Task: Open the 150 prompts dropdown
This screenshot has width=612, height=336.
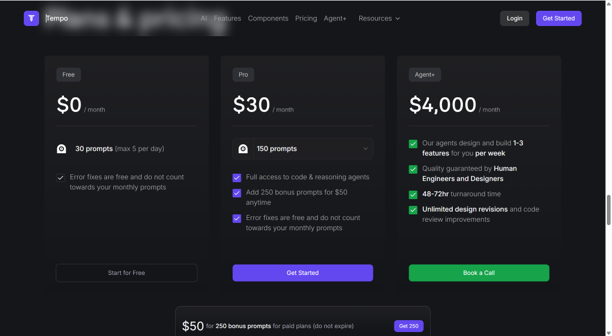Action: (303, 149)
